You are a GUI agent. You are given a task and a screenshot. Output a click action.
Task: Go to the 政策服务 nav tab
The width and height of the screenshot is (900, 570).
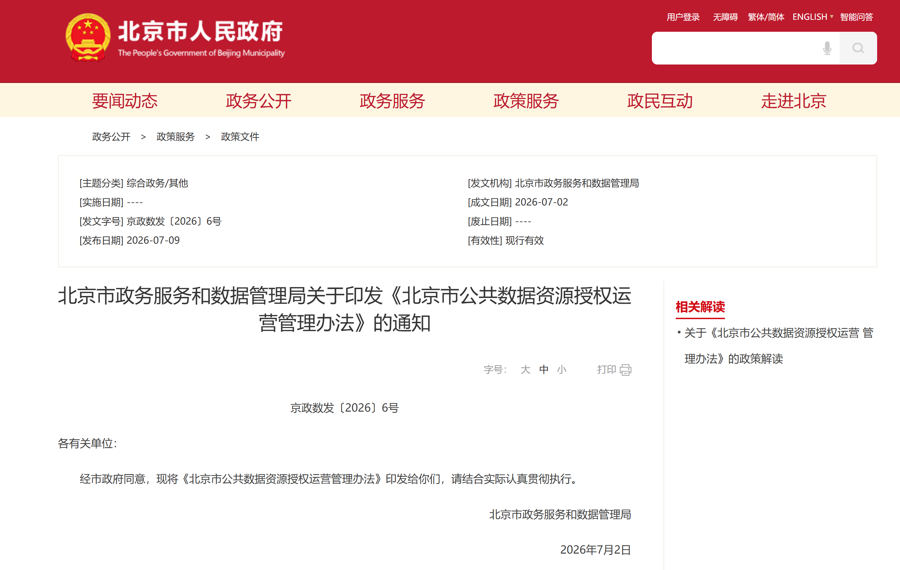[526, 101]
